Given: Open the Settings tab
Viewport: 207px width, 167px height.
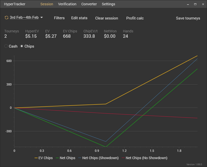Looking at the screenshot, I should click(109, 4).
